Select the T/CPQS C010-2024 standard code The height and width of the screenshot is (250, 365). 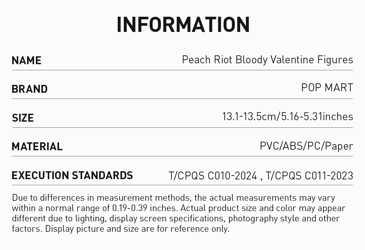213,176
